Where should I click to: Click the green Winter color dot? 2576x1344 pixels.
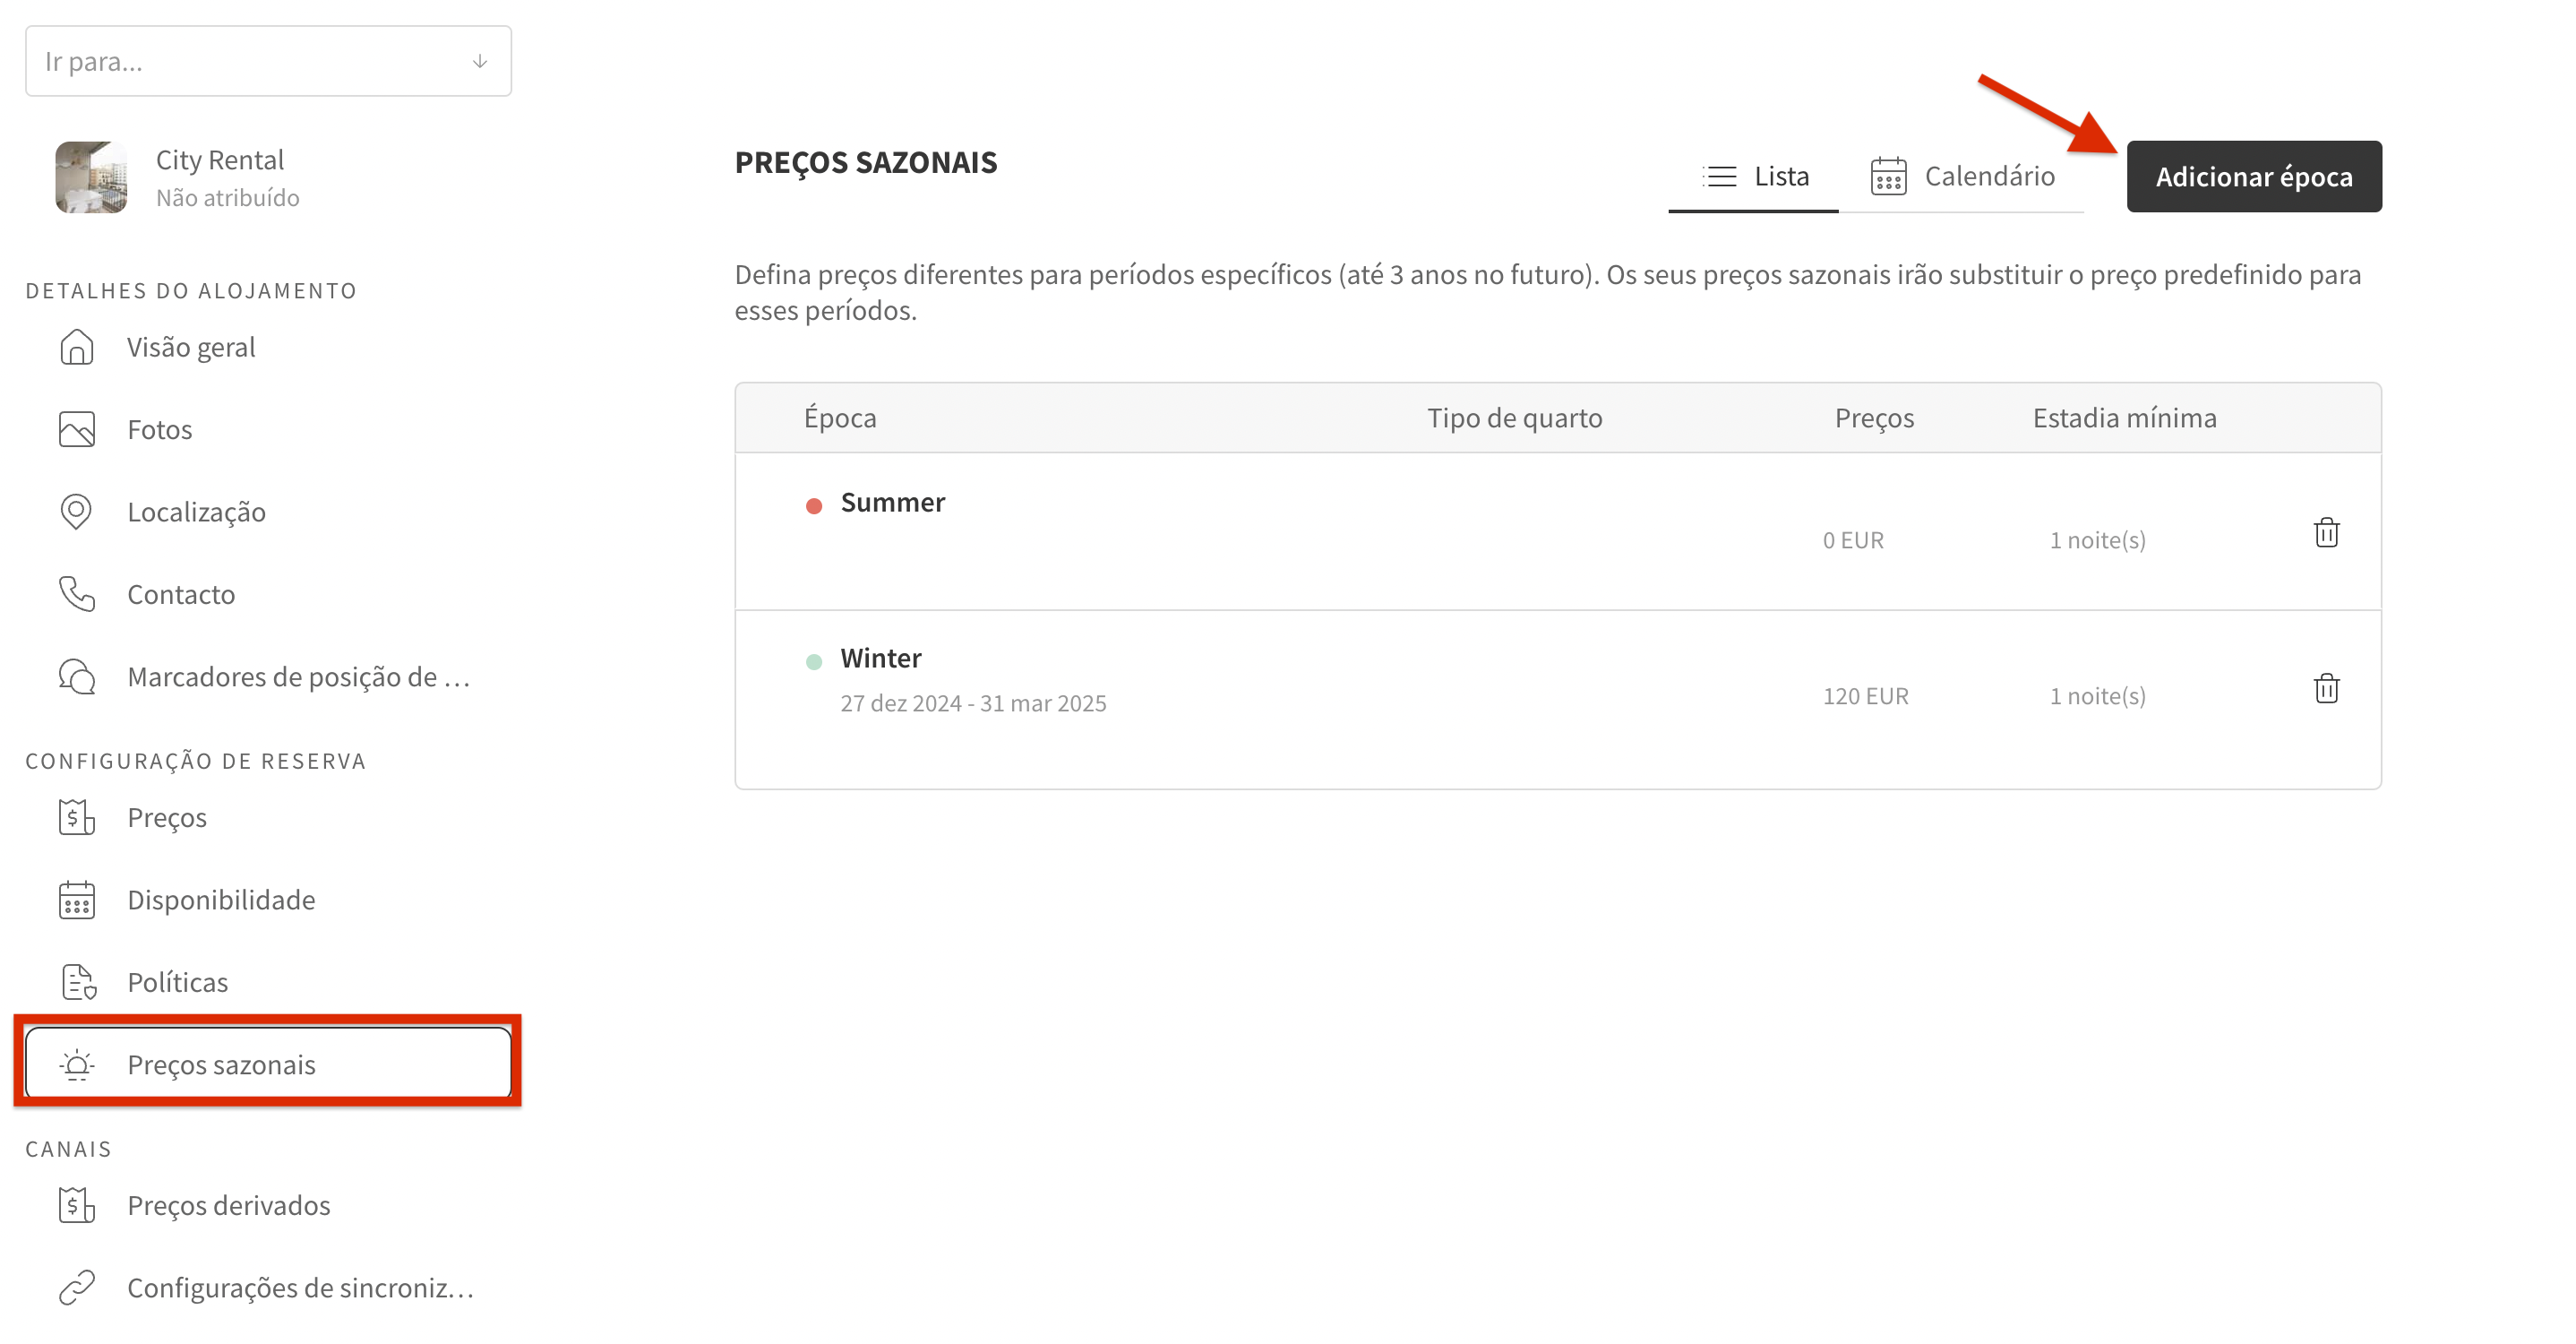click(x=815, y=660)
